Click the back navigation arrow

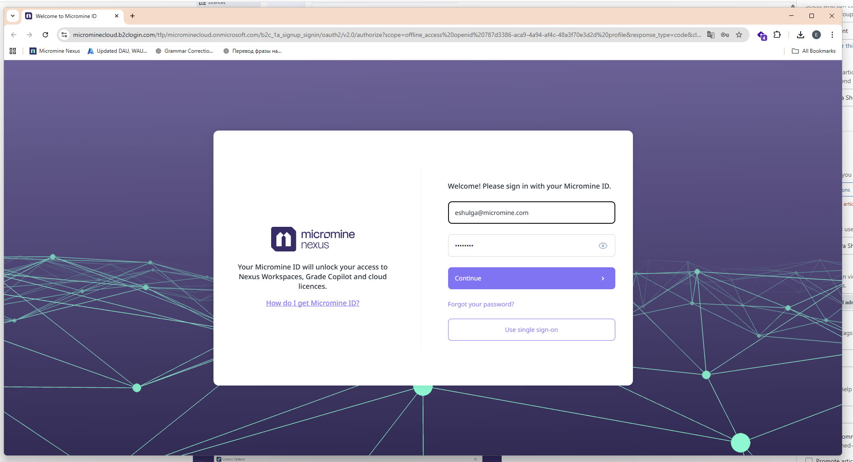(x=14, y=35)
